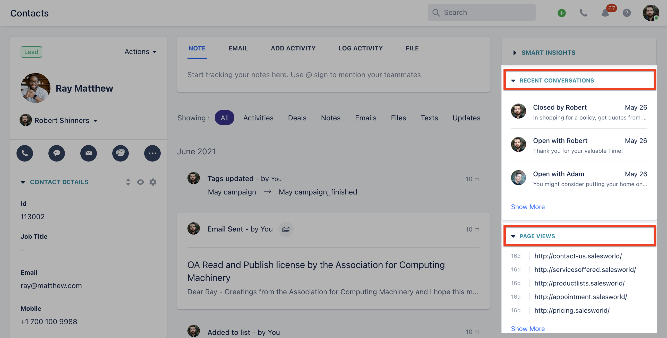667x338 pixels.
Task: Click the Id value 113002
Action: (33, 217)
